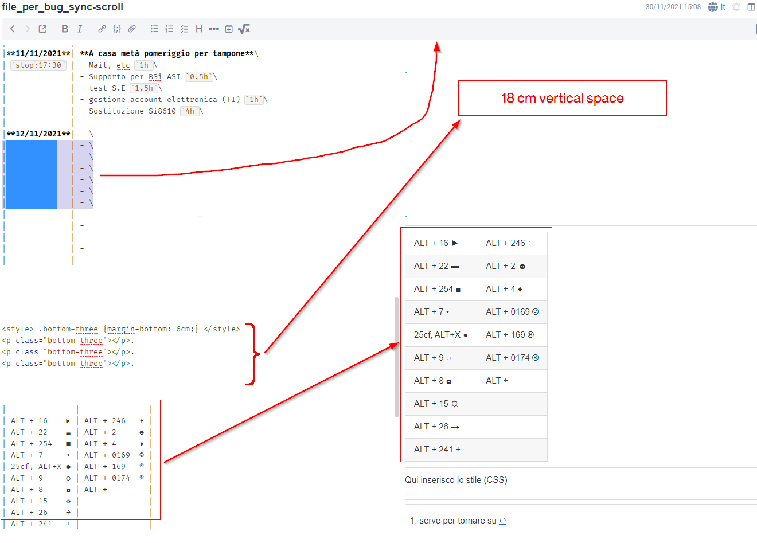Click the forward navigation chevron
The width and height of the screenshot is (757, 543).
click(27, 28)
